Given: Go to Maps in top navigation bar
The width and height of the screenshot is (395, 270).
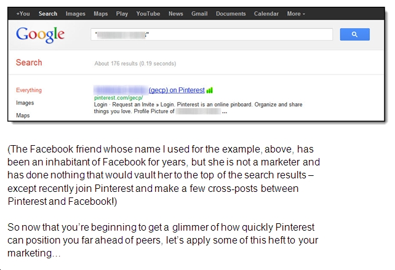Looking at the screenshot, I should pyautogui.click(x=101, y=14).
